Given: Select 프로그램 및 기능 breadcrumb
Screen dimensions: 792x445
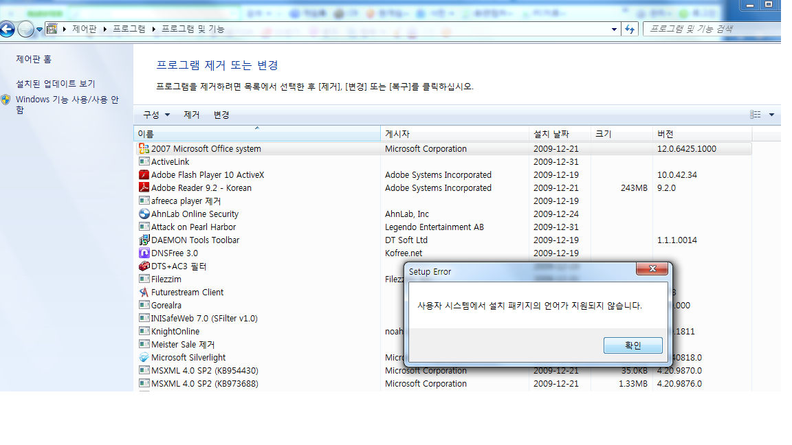Looking at the screenshot, I should click(193, 29).
